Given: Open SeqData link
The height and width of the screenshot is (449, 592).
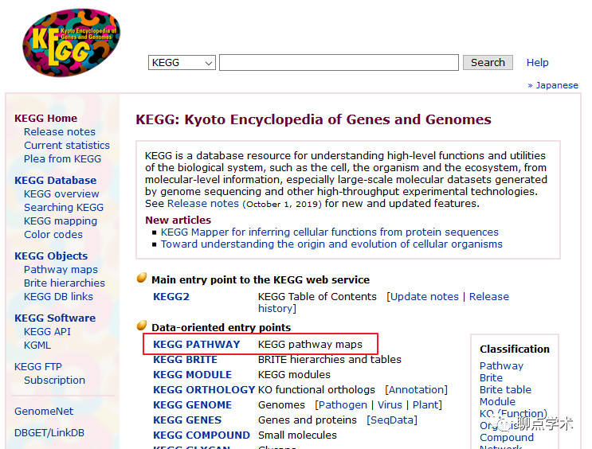Looking at the screenshot, I should tap(392, 420).
